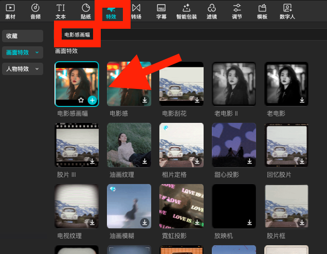Click the 画面特效 section heading
Screen dimensions: 327x254
pyautogui.click(x=66, y=51)
